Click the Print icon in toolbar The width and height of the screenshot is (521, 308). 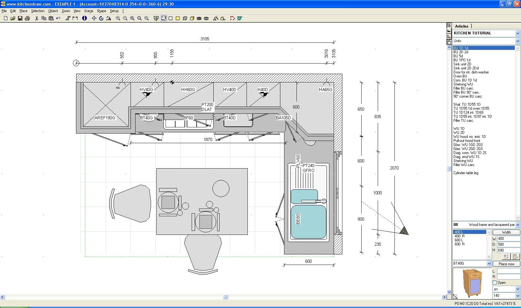(27, 18)
